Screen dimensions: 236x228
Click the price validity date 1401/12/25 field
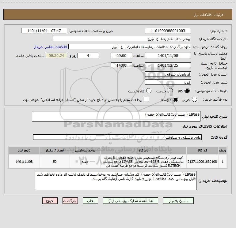click(x=168, y=65)
